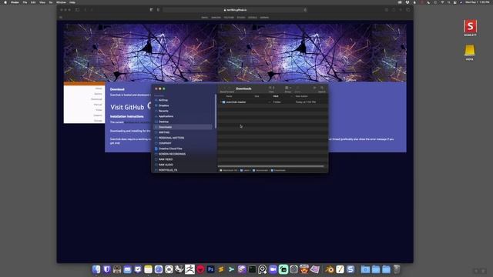Open Recents in Finder sidebar
The width and height of the screenshot is (493, 277).
(163, 111)
